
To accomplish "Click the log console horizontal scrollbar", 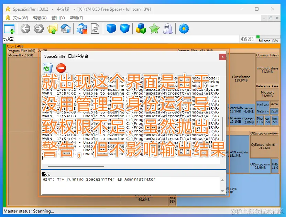I will pos(76,166).
